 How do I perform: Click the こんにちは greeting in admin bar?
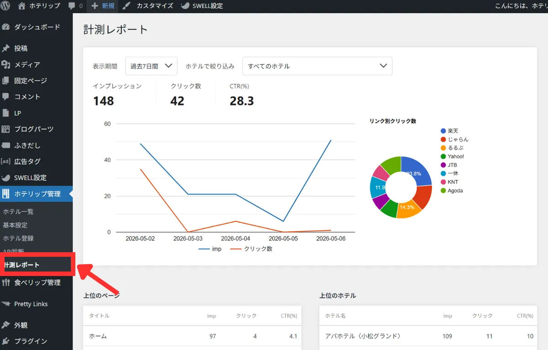click(x=522, y=6)
